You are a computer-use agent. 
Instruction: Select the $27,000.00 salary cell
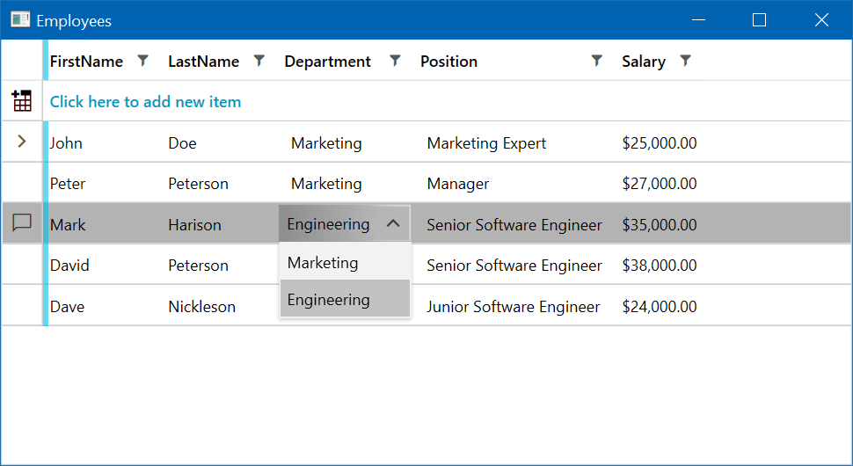[x=660, y=183]
